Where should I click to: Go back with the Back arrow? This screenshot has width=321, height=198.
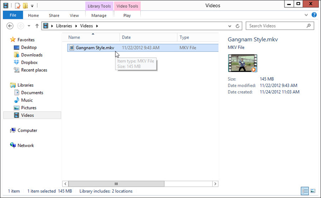tap(10, 26)
